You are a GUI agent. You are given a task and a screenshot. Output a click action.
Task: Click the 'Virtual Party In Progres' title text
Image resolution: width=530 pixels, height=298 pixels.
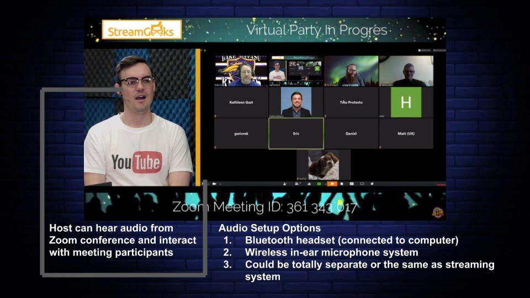point(316,30)
